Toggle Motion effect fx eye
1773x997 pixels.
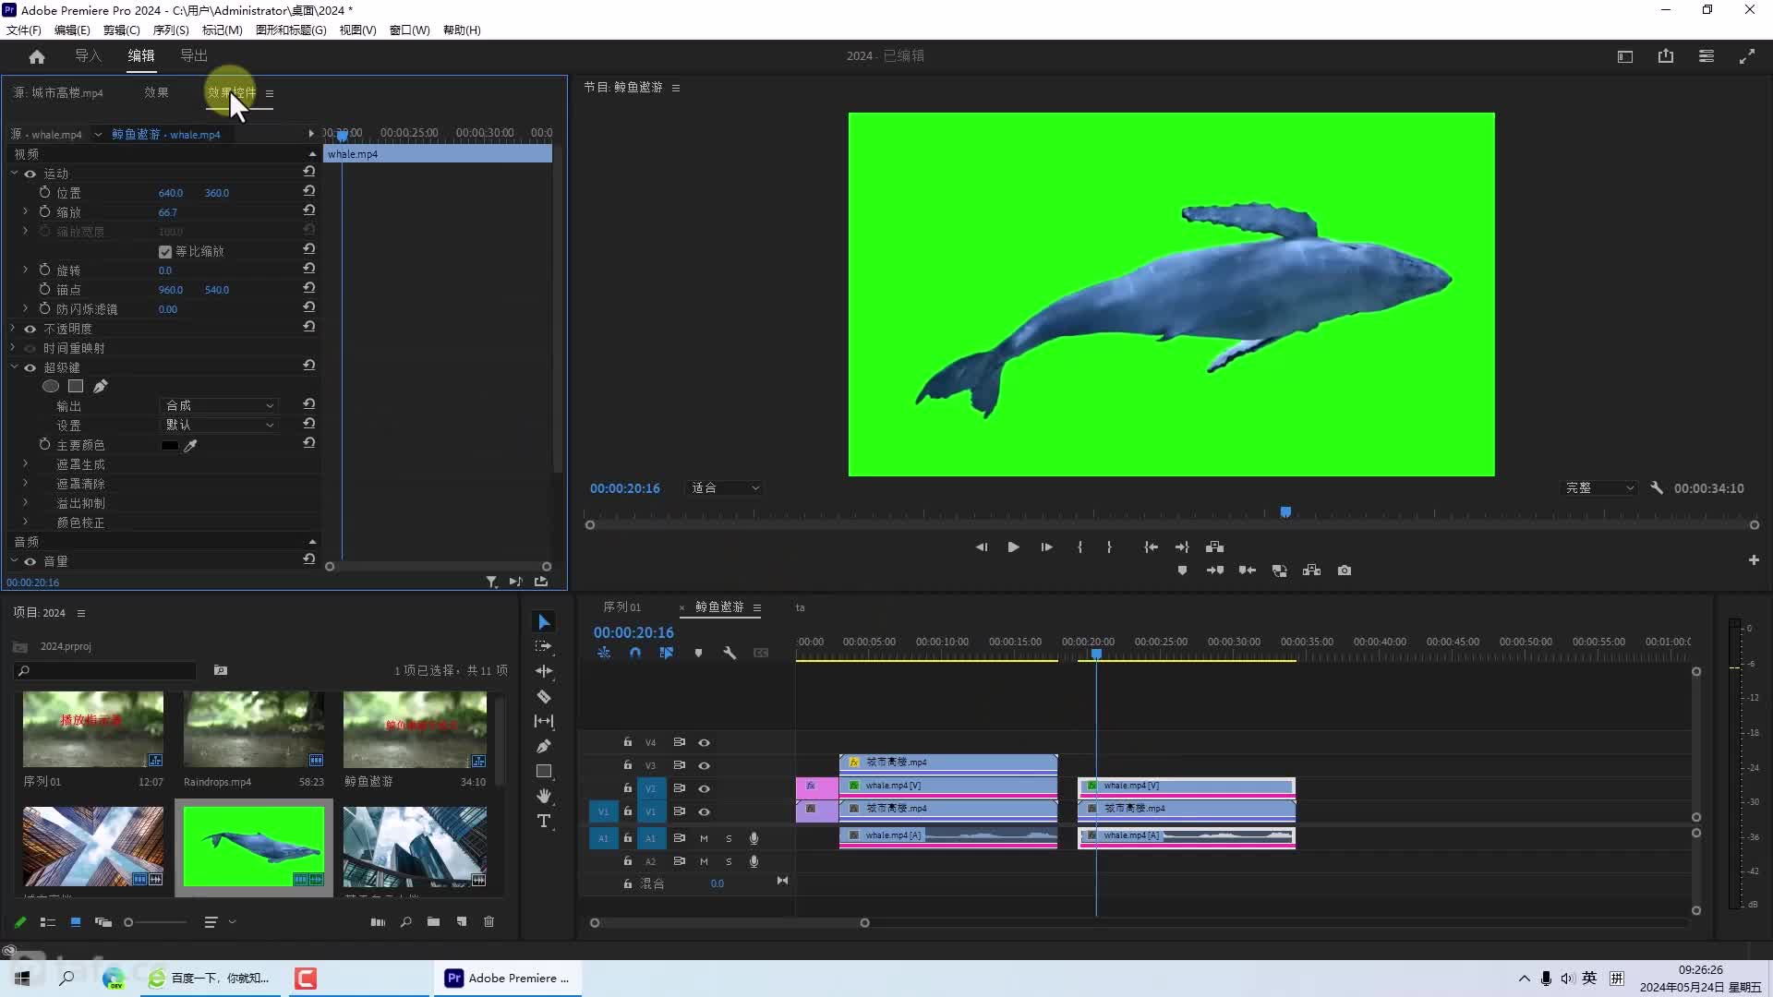(30, 174)
